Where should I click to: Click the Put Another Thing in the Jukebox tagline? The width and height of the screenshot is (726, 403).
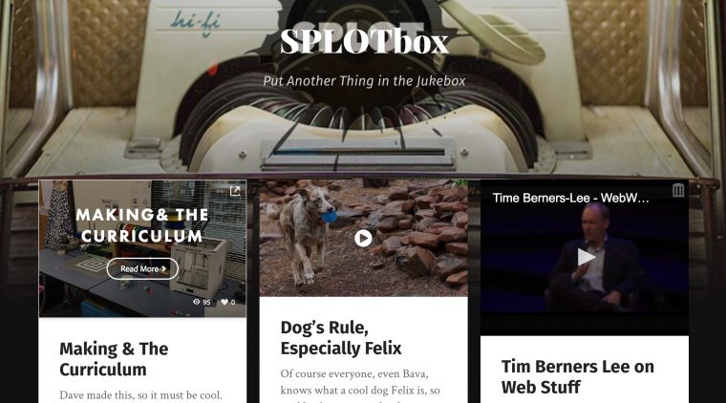[x=364, y=81]
